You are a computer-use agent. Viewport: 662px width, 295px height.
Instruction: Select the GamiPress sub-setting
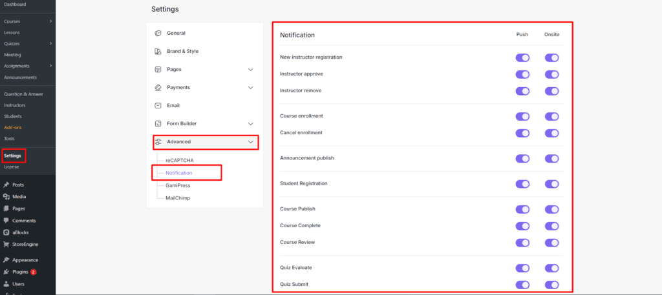[178, 185]
